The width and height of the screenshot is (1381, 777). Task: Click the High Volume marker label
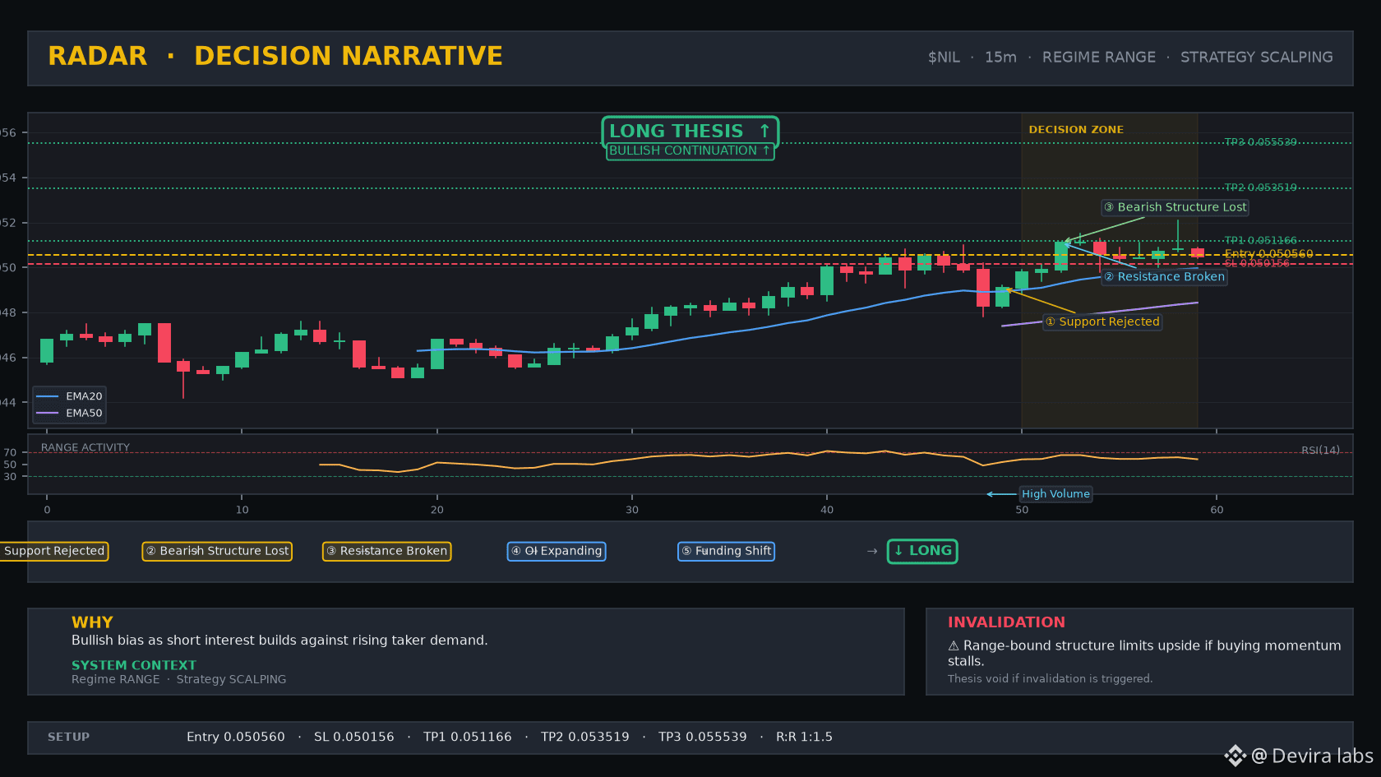coord(1055,494)
